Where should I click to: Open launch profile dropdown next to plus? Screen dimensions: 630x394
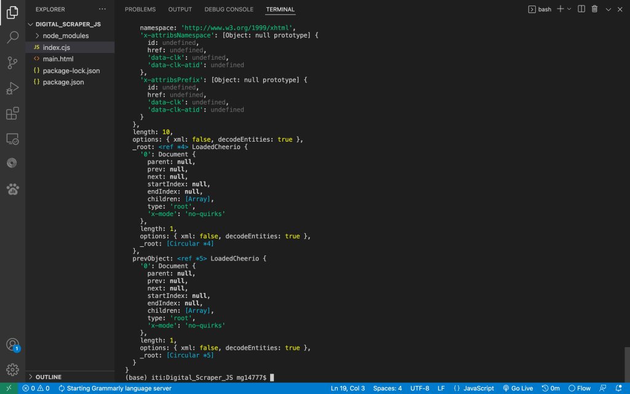point(569,9)
